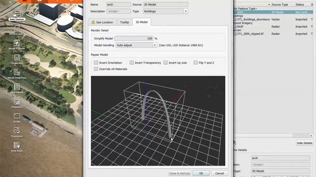316x177 pixels.
Task: Switch to the Tooltip tab
Action: coord(124,22)
